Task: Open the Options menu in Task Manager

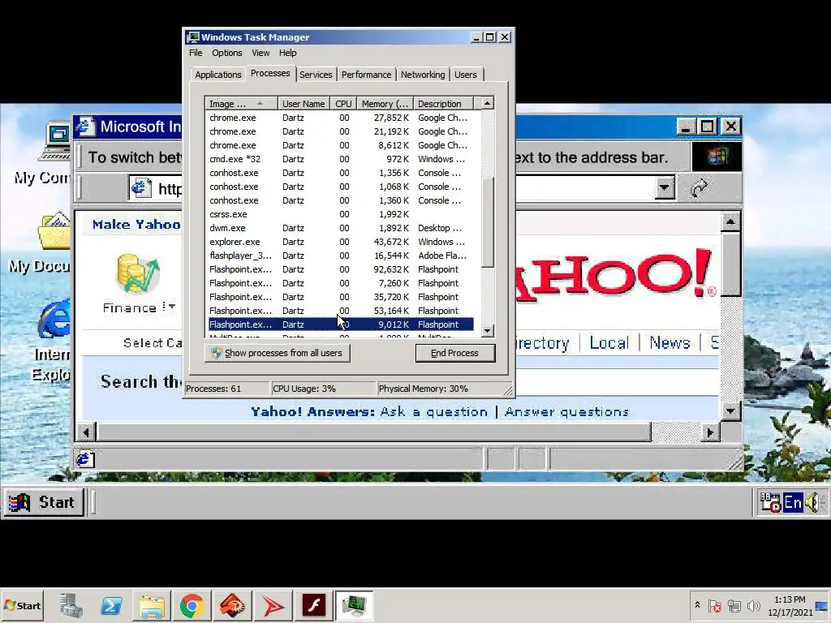Action: pos(227,53)
